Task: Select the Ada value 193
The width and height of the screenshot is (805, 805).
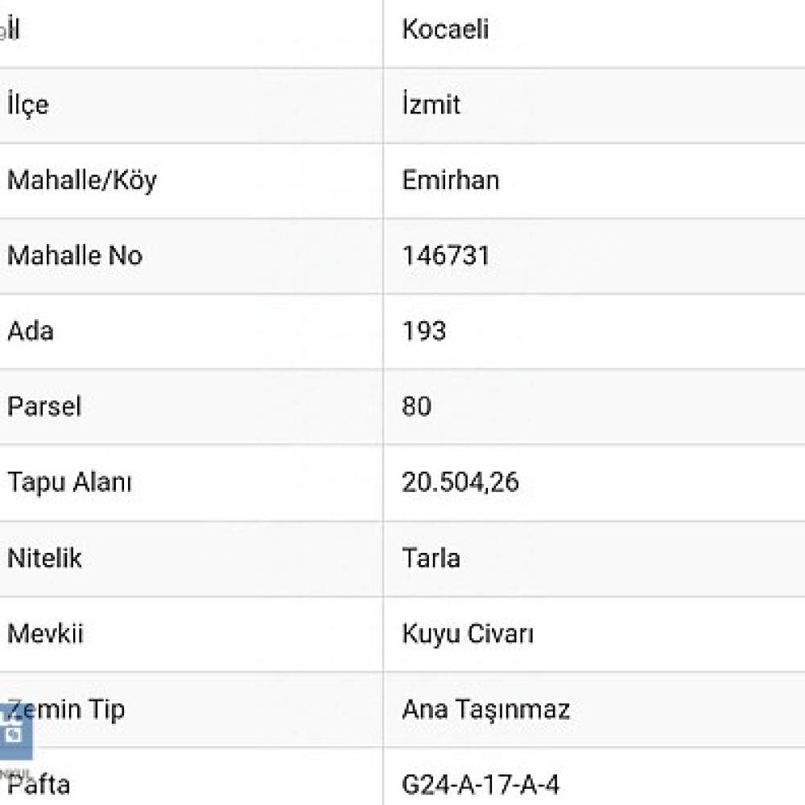Action: 424,331
